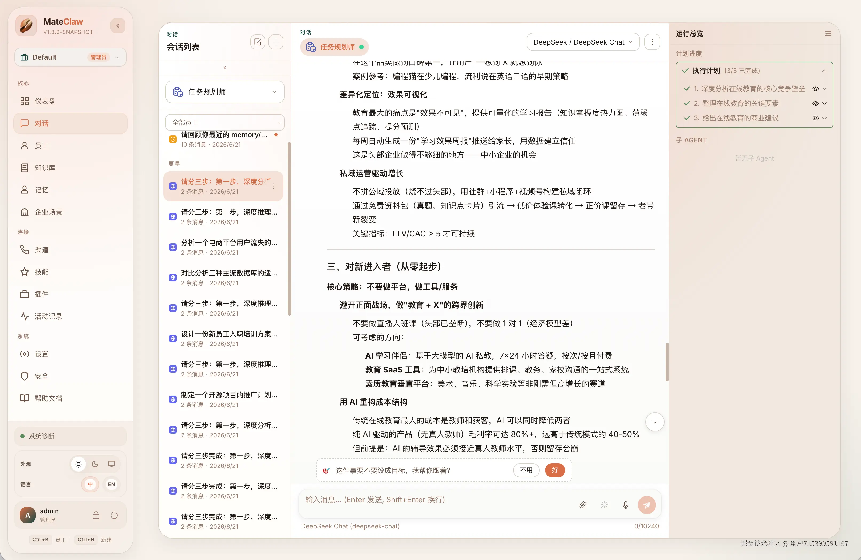This screenshot has height=560, width=861.
Task: Click the sparkle enhance icon in input
Action: 604,505
